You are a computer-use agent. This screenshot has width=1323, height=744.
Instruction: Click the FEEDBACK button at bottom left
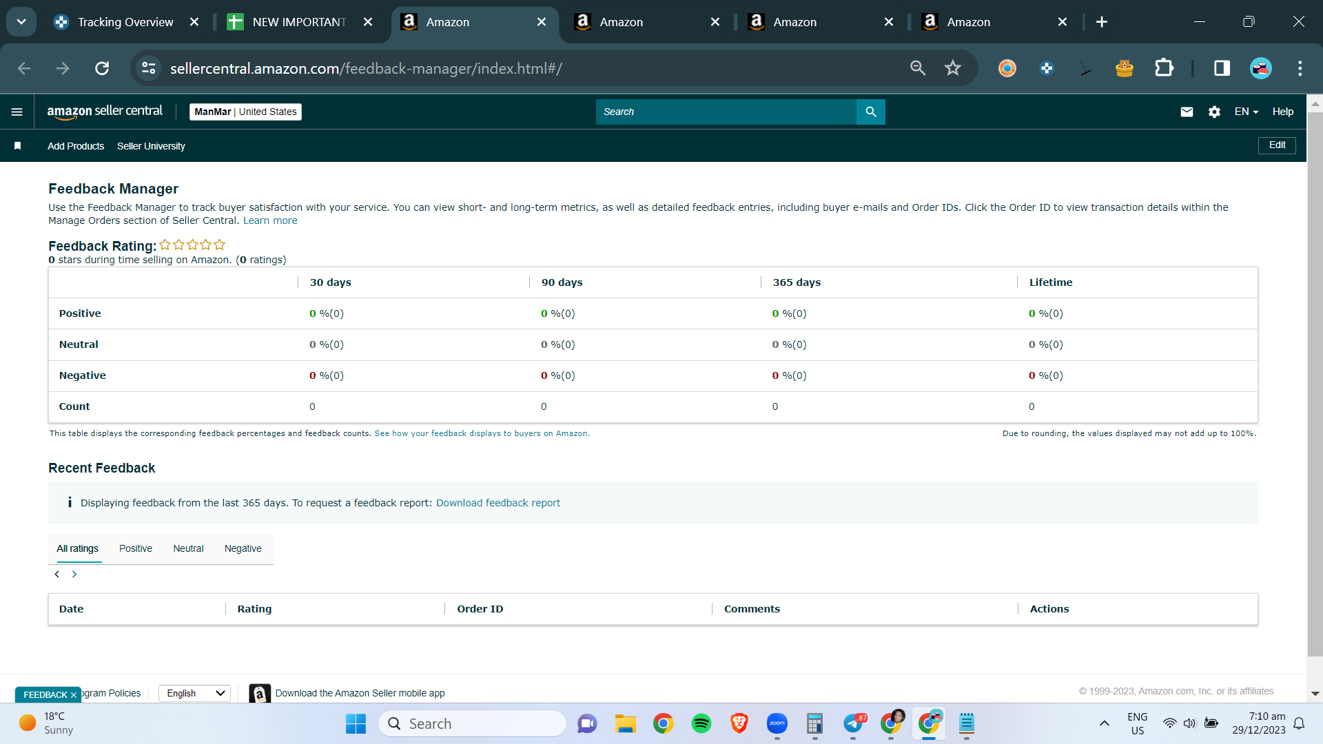coord(45,695)
